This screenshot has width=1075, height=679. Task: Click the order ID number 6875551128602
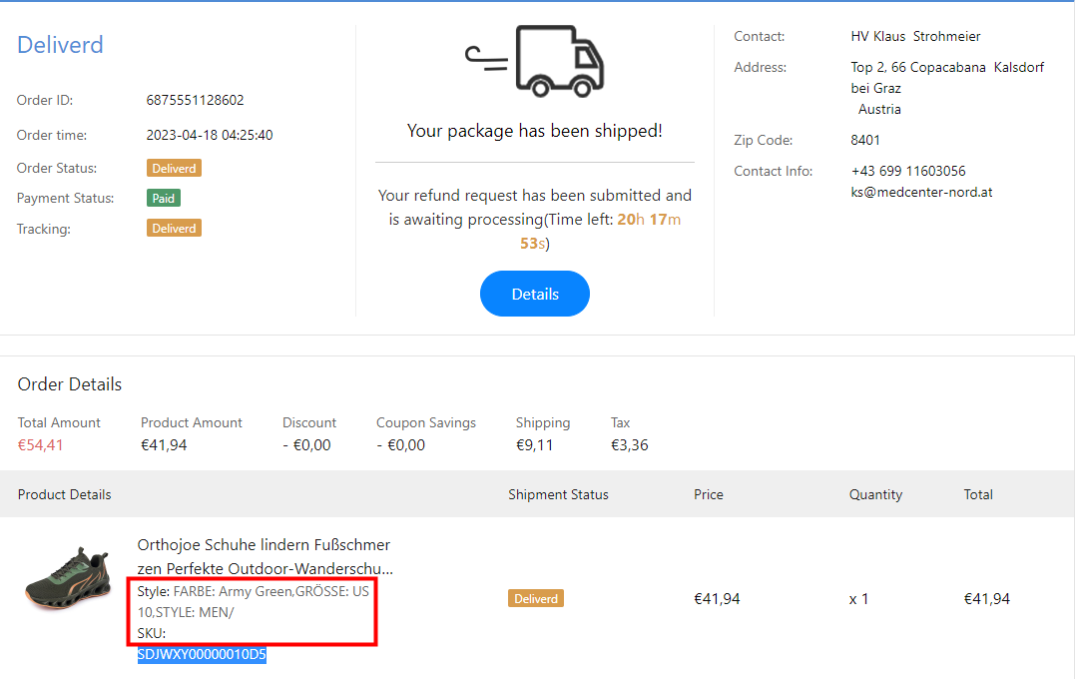point(195,100)
